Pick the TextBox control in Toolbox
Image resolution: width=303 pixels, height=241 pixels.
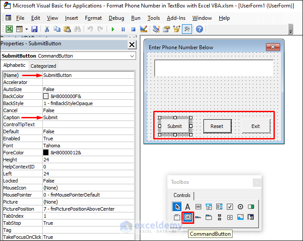coord(198,207)
